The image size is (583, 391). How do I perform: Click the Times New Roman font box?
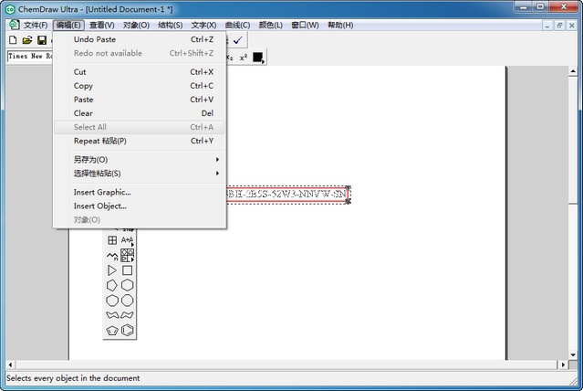[30, 57]
